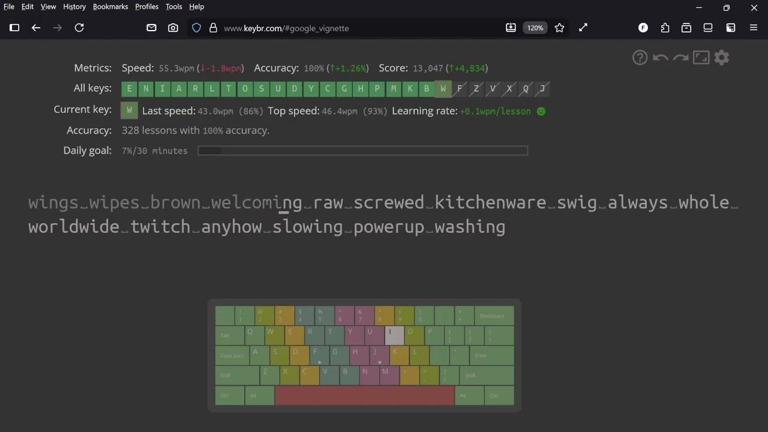Click the container box toolbar icon
The image size is (768, 432).
pos(686,28)
